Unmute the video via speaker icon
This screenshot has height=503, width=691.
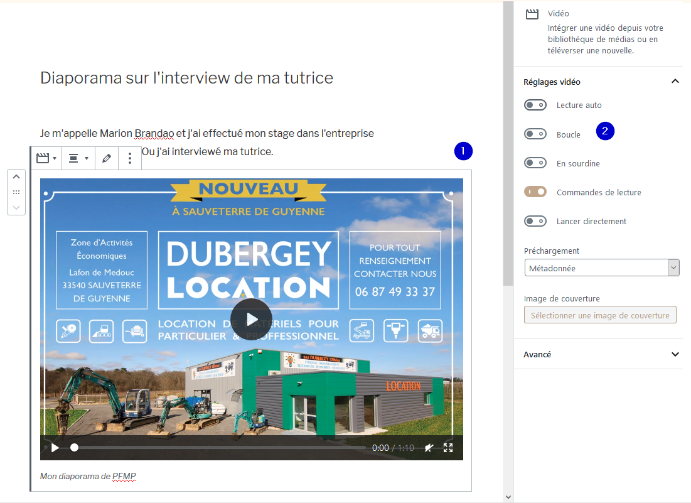pos(429,448)
